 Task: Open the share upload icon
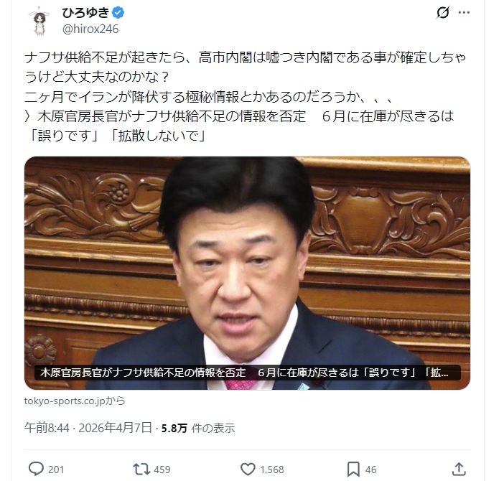(459, 469)
